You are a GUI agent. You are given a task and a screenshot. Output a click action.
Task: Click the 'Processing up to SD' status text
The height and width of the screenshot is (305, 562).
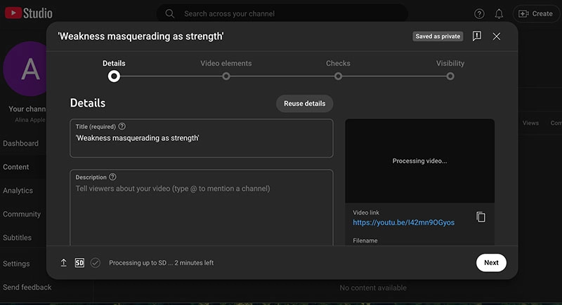162,263
